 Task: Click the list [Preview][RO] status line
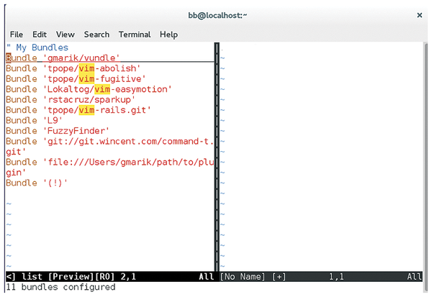[x=110, y=277]
